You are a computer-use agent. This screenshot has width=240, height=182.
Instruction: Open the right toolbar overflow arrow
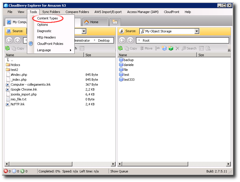229,50
